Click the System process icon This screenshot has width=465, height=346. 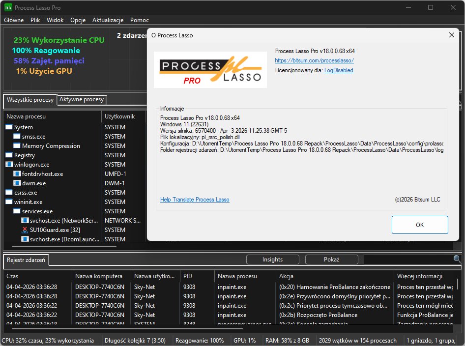[x=9, y=127]
